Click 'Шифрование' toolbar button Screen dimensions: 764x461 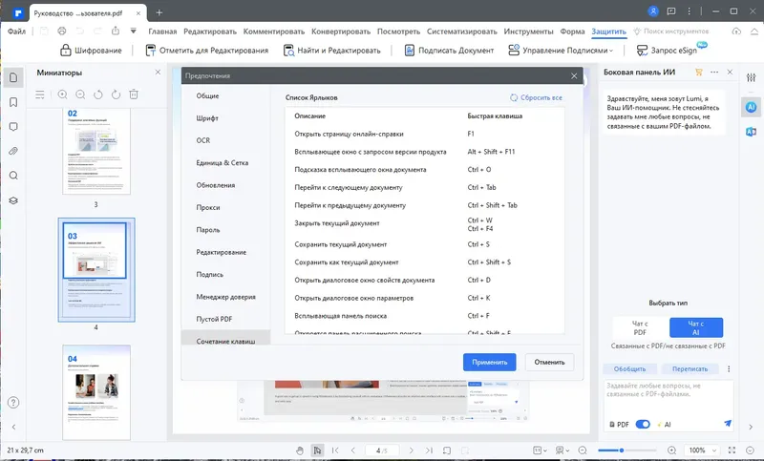pyautogui.click(x=91, y=51)
